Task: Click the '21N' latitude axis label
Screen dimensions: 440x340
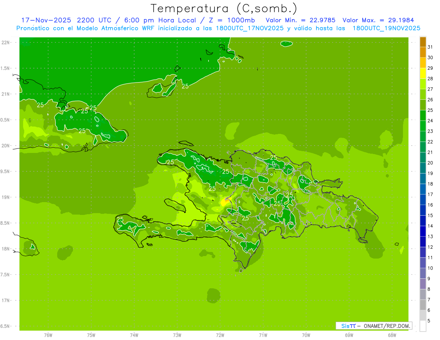Action: click(6, 94)
